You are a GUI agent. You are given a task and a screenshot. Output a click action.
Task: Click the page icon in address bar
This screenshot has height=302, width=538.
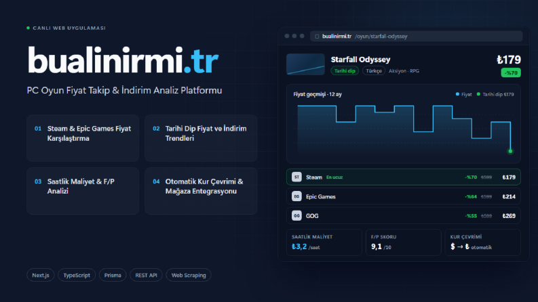pyautogui.click(x=317, y=37)
